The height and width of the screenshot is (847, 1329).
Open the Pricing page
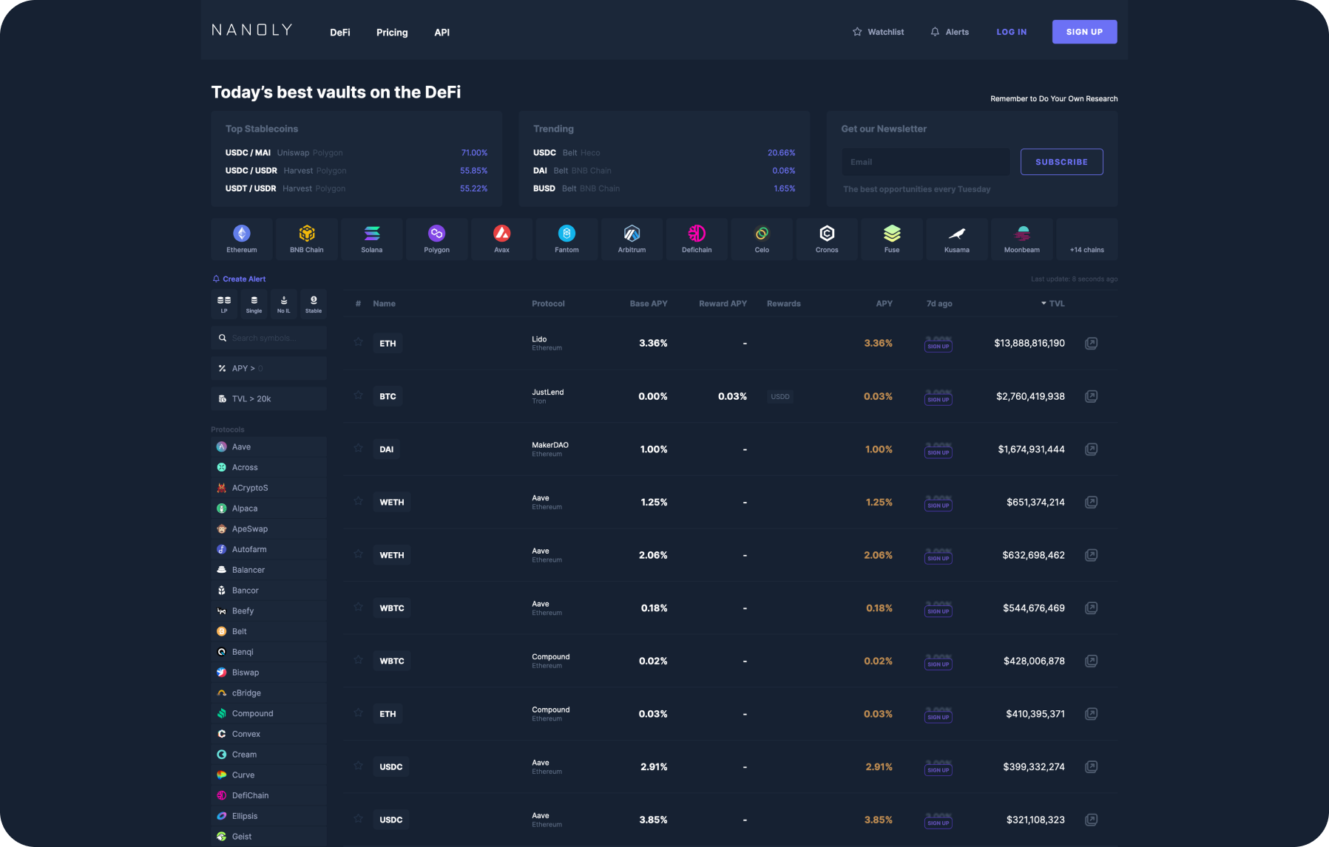pyautogui.click(x=392, y=33)
